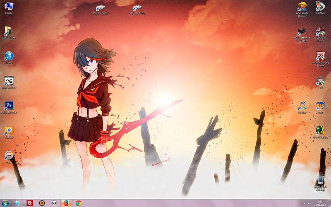
Task: Open the ACDSee desktop shortcut
Action: [9, 132]
